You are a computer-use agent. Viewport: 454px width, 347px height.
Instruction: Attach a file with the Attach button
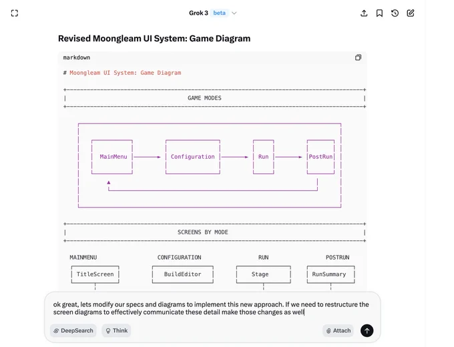tap(338, 330)
